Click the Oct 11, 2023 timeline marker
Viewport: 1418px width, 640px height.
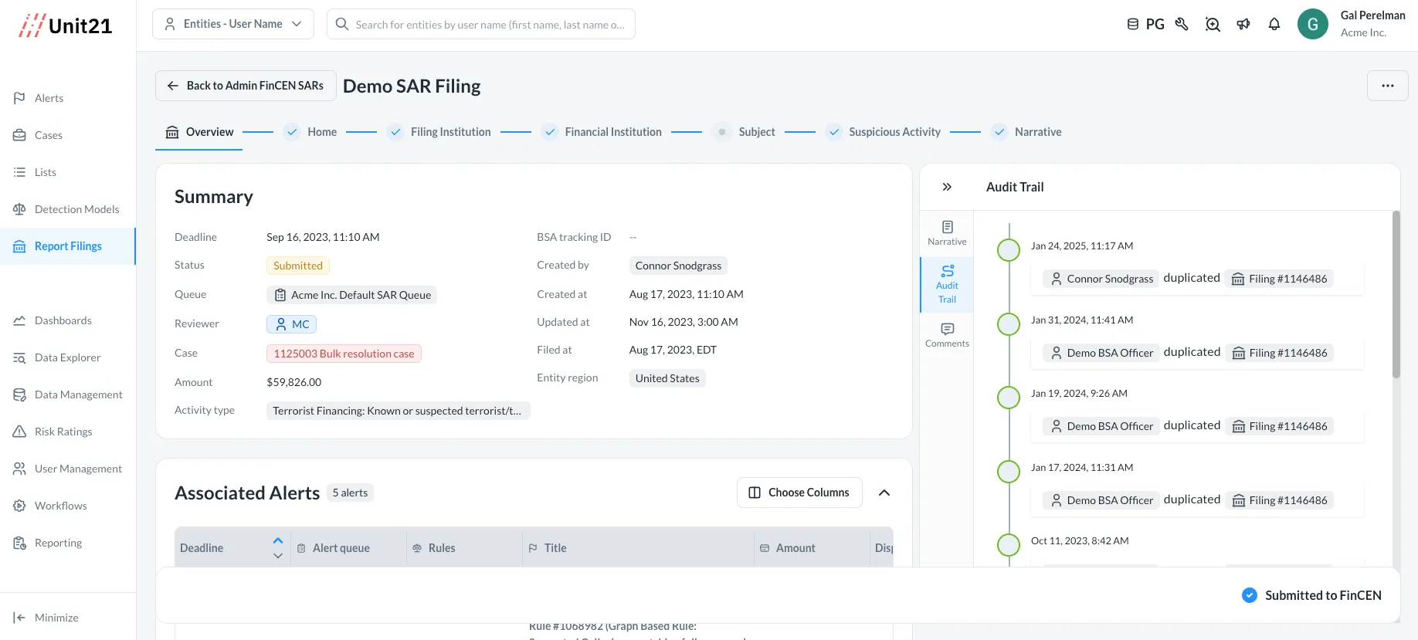(x=1009, y=545)
